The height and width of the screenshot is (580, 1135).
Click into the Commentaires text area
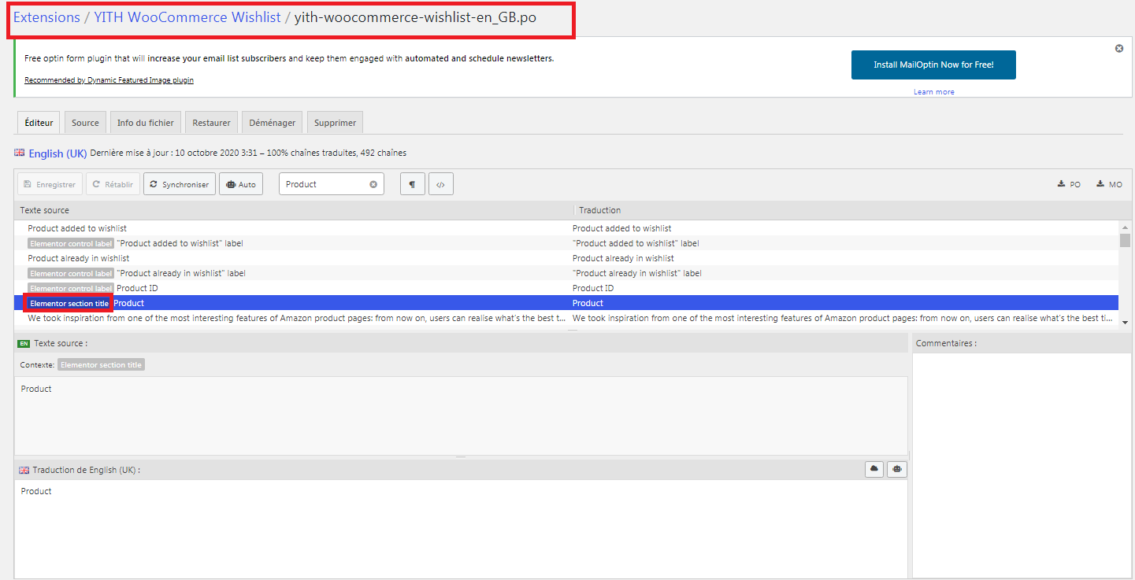click(x=1022, y=465)
